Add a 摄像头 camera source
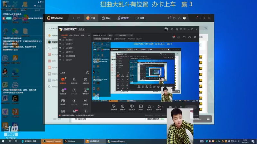 tap(123, 108)
